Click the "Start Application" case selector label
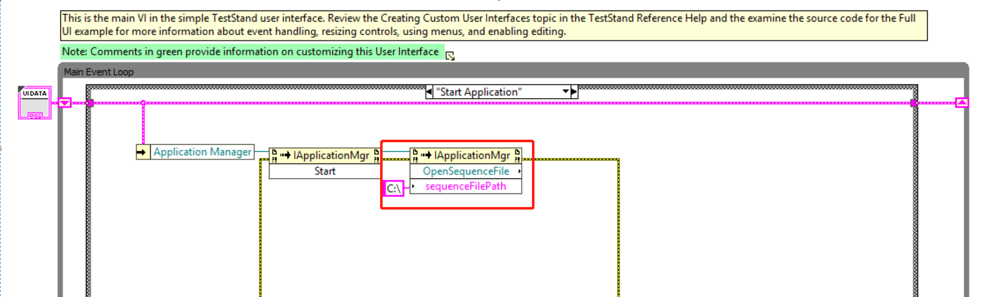Image resolution: width=994 pixels, height=297 pixels. (479, 92)
